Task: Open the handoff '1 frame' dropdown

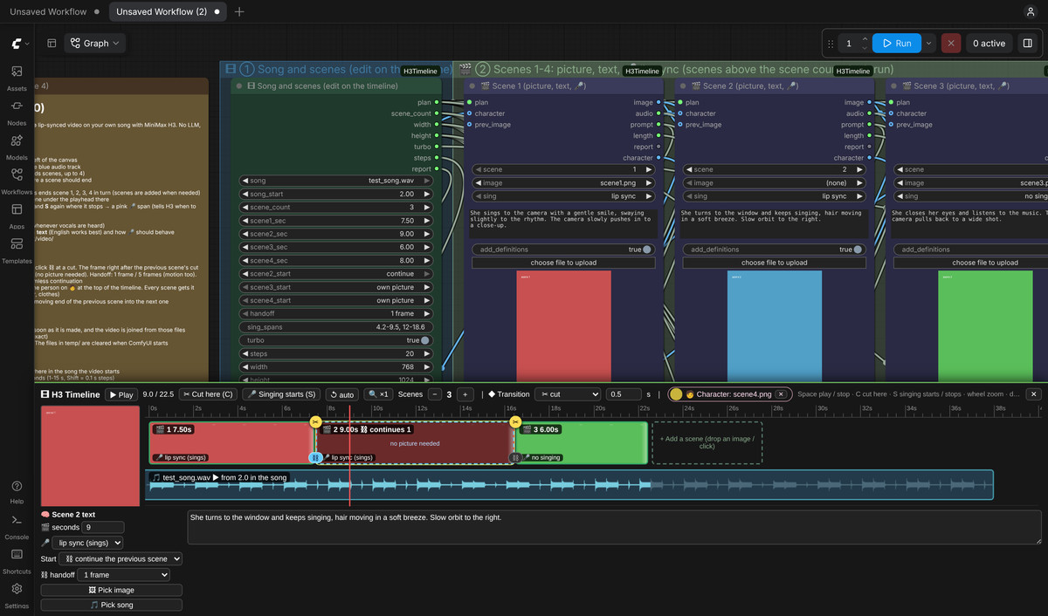Action: coord(123,575)
